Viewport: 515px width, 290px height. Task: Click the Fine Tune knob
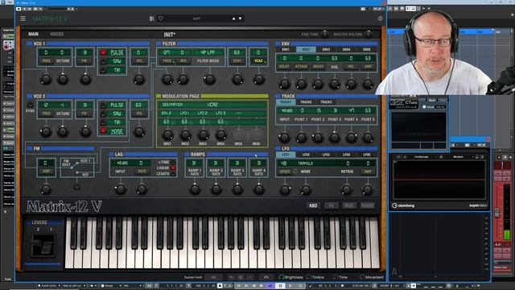[325, 34]
